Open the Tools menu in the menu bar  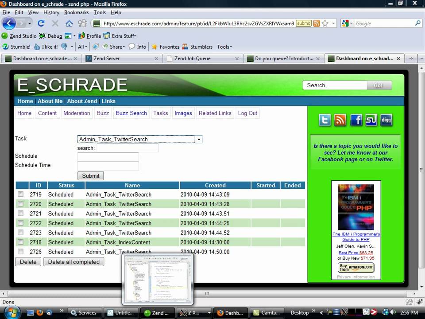click(100, 12)
